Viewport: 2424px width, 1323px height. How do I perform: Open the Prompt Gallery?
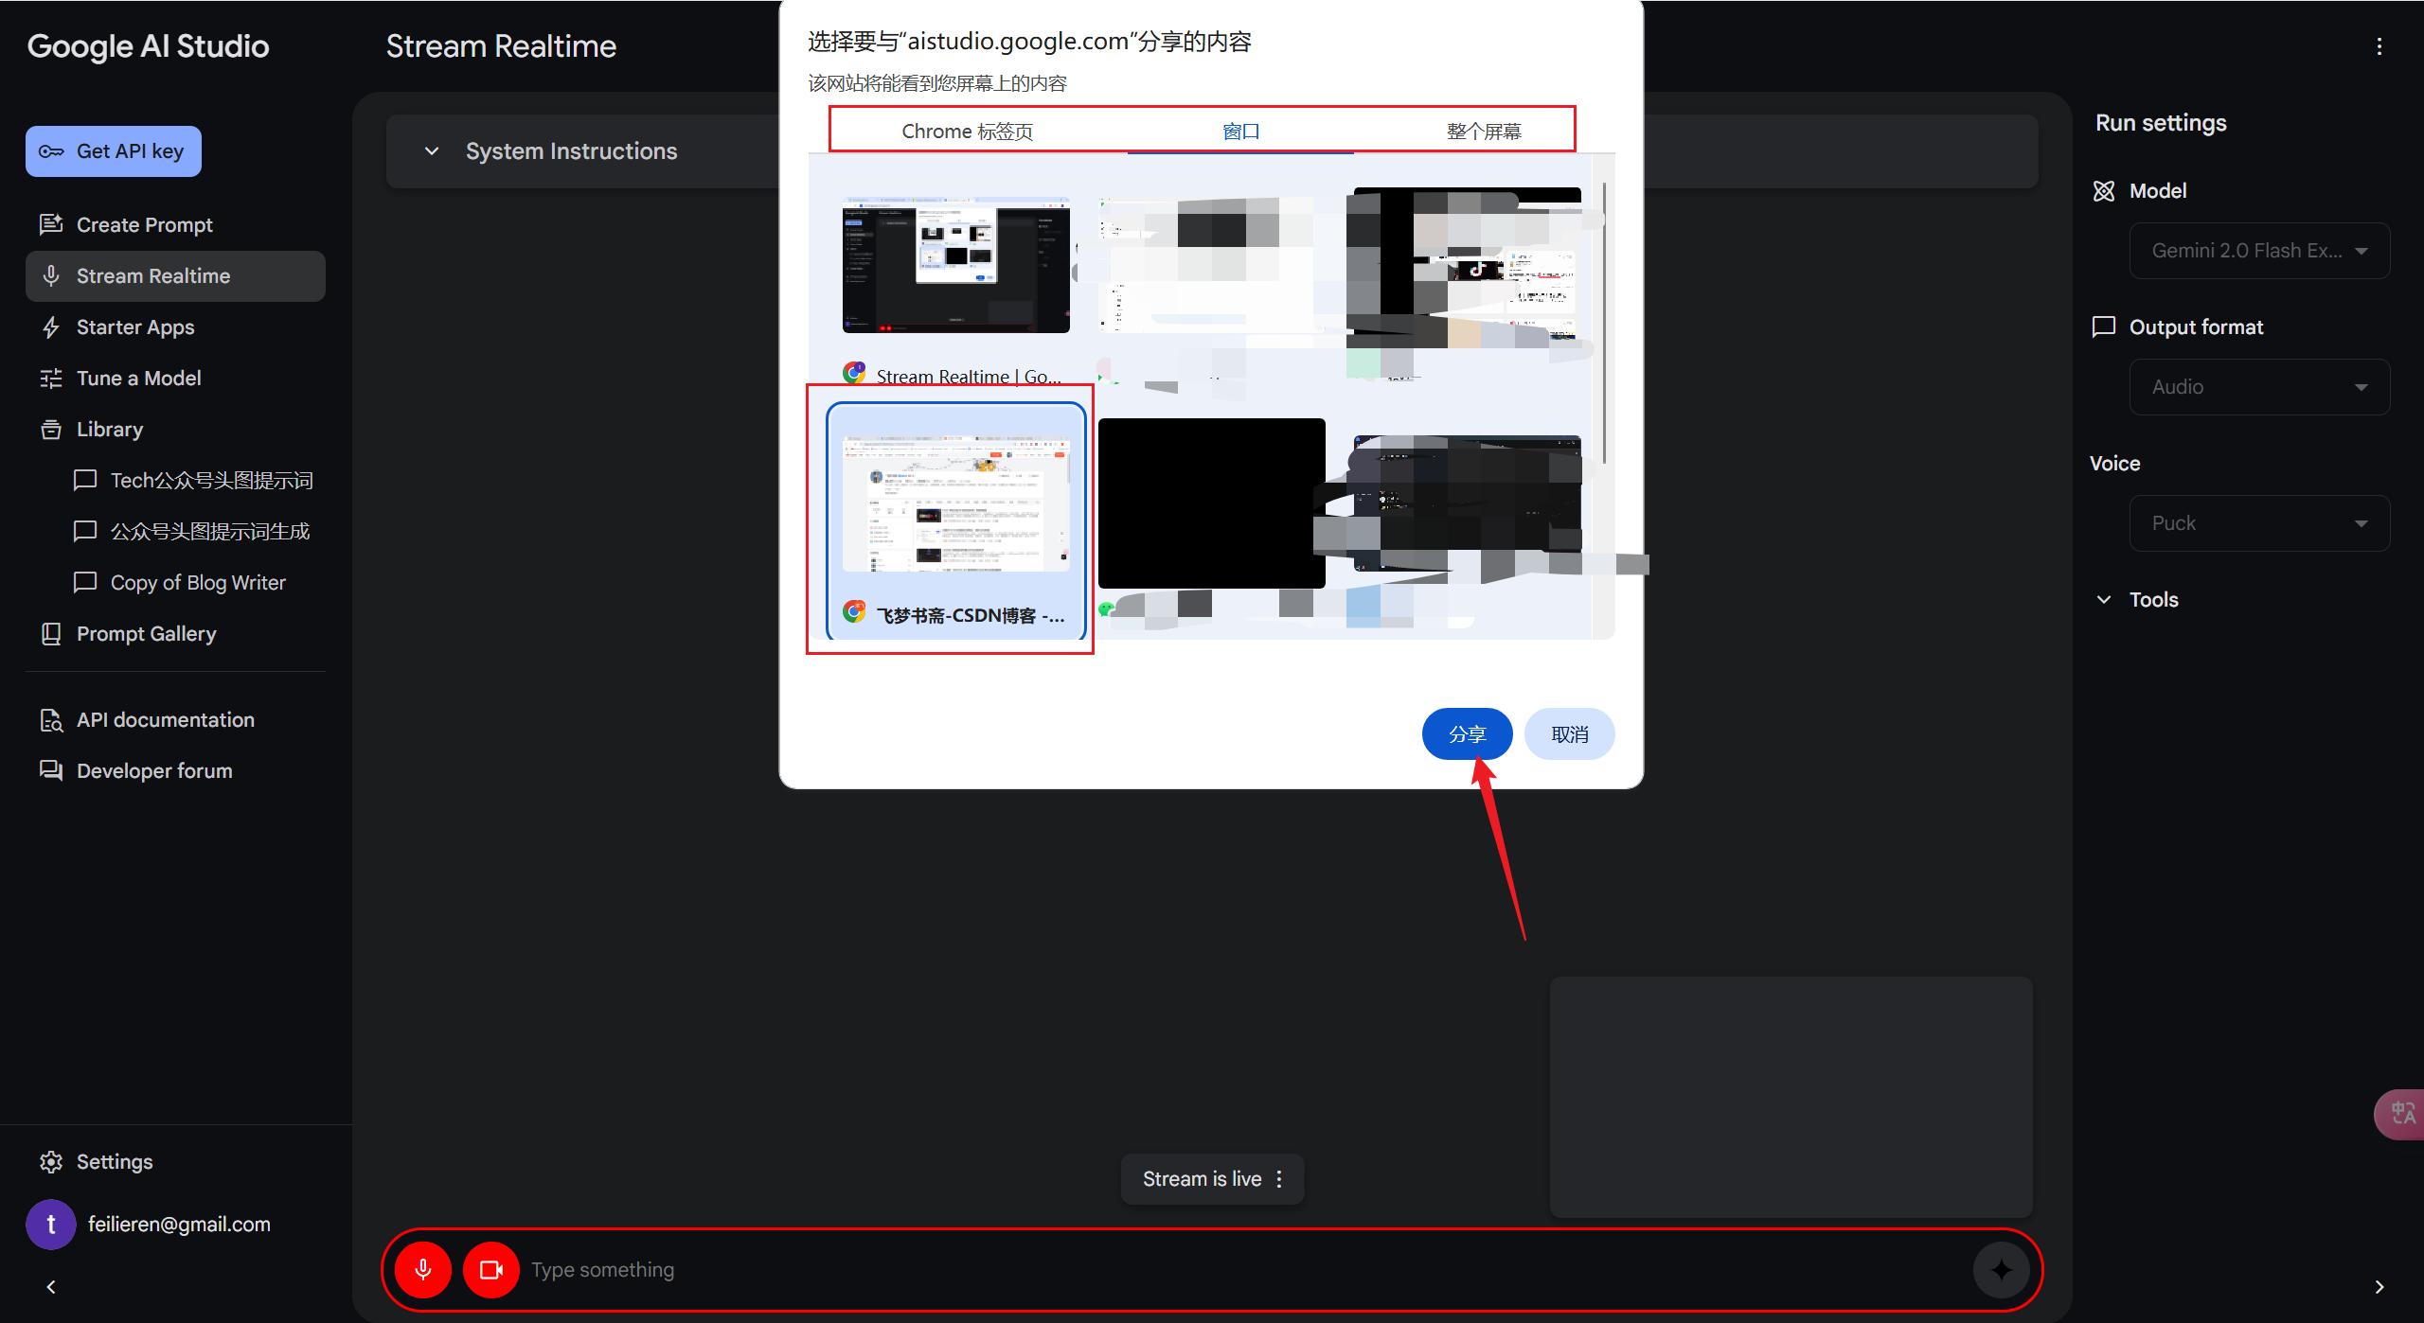(x=146, y=634)
